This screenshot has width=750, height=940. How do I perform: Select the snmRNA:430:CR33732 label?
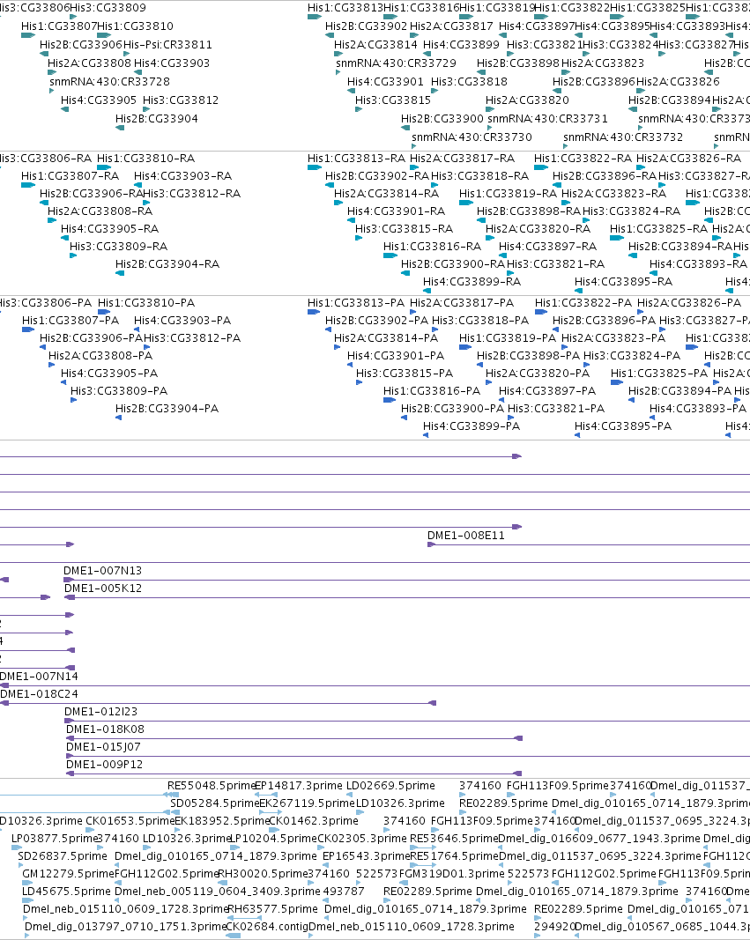[623, 138]
